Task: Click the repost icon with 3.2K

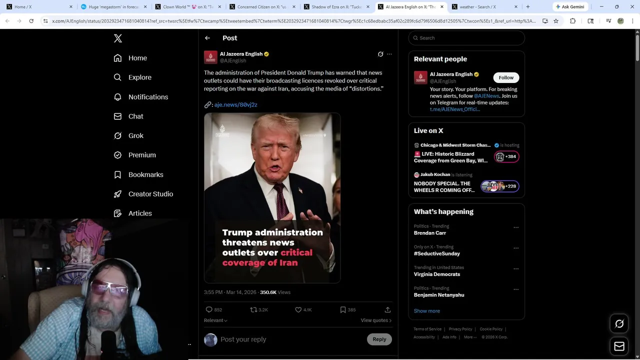Action: [254, 310]
